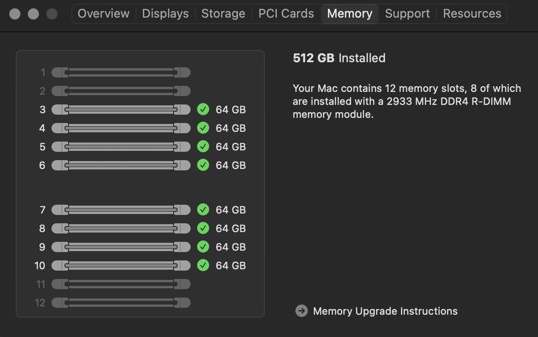Click the empty memory slot 1 graphic

click(121, 72)
